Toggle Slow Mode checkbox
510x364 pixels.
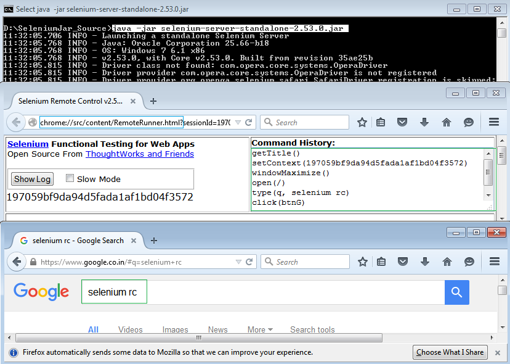[x=70, y=178]
